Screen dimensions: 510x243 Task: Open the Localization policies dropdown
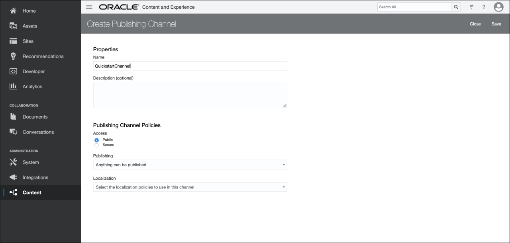pos(190,187)
